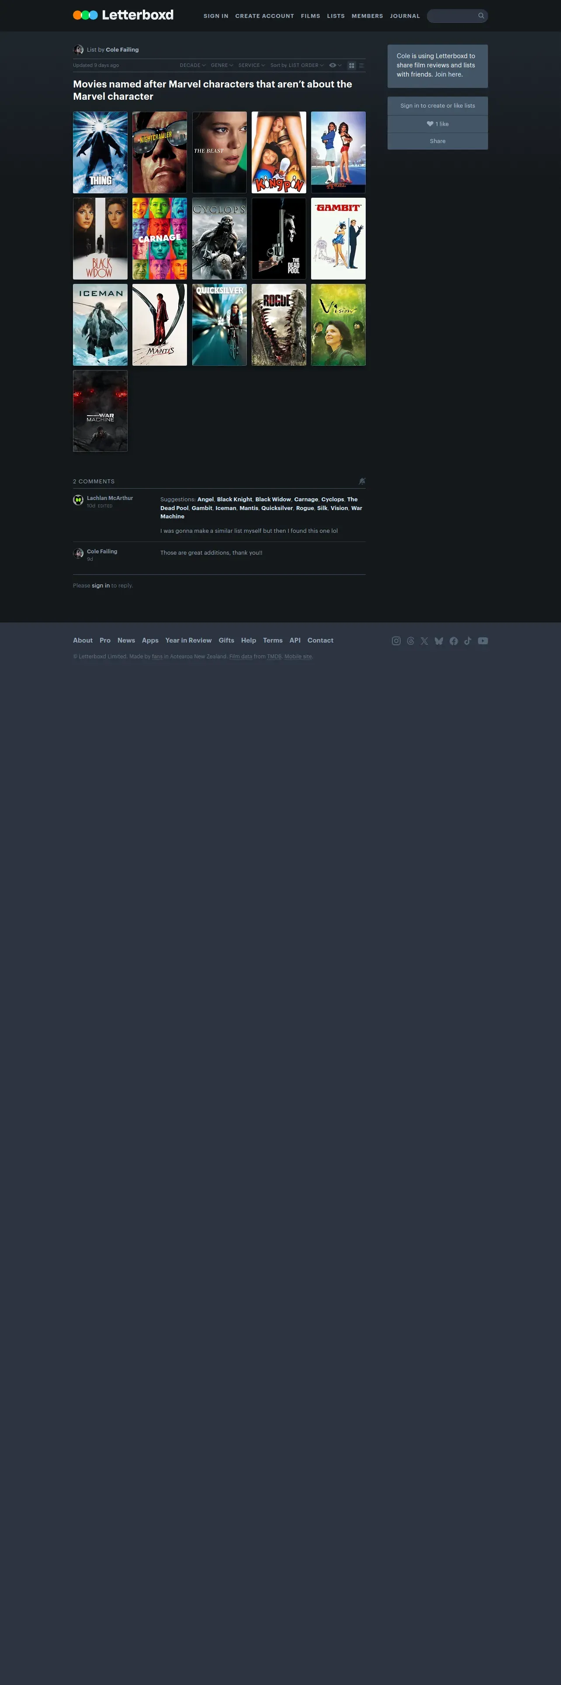Expand the GENRE filter dropdown
Image resolution: width=561 pixels, height=1685 pixels.
[222, 66]
